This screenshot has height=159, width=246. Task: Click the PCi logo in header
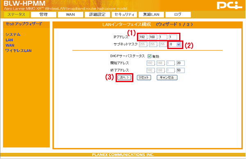pyautogui.click(x=230, y=5)
